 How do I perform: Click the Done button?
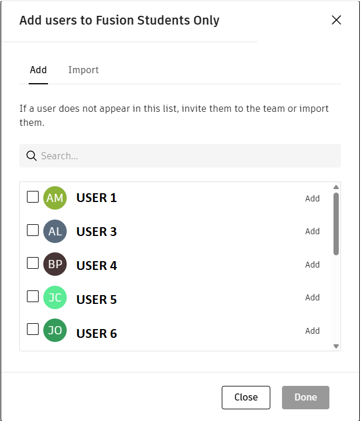tap(305, 397)
